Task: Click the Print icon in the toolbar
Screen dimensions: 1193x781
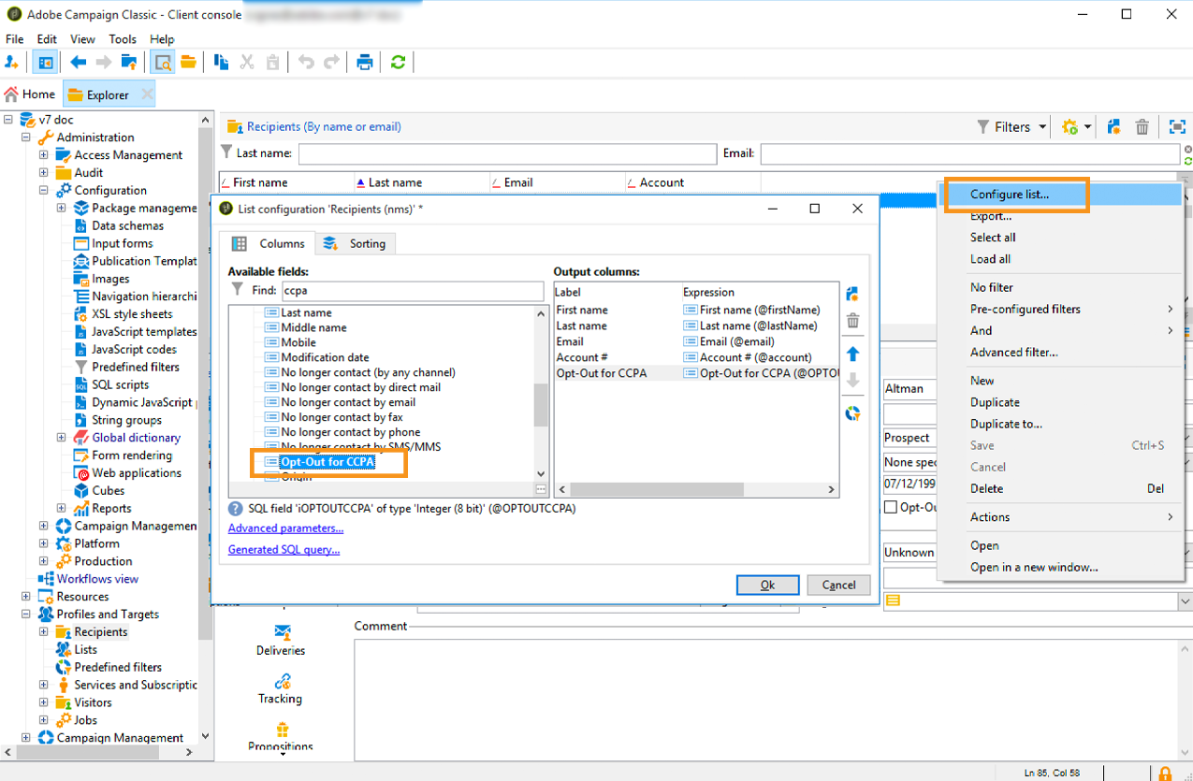Action: coord(365,63)
